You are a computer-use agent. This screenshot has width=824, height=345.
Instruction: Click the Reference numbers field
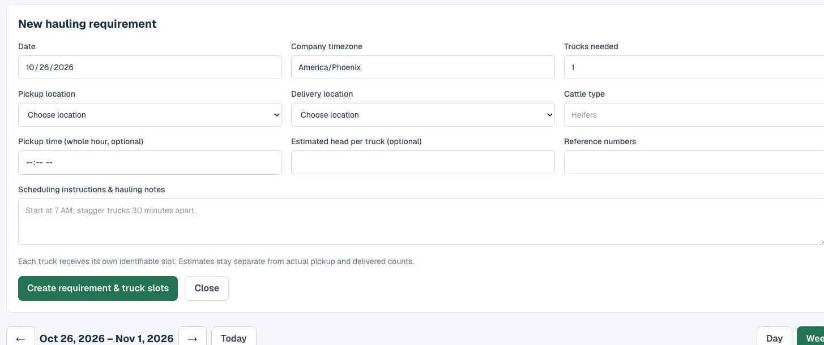tap(694, 162)
